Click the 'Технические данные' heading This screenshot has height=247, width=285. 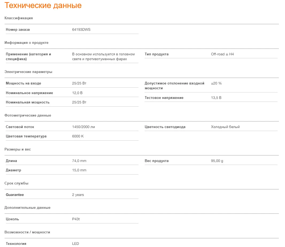pyautogui.click(x=43, y=5)
